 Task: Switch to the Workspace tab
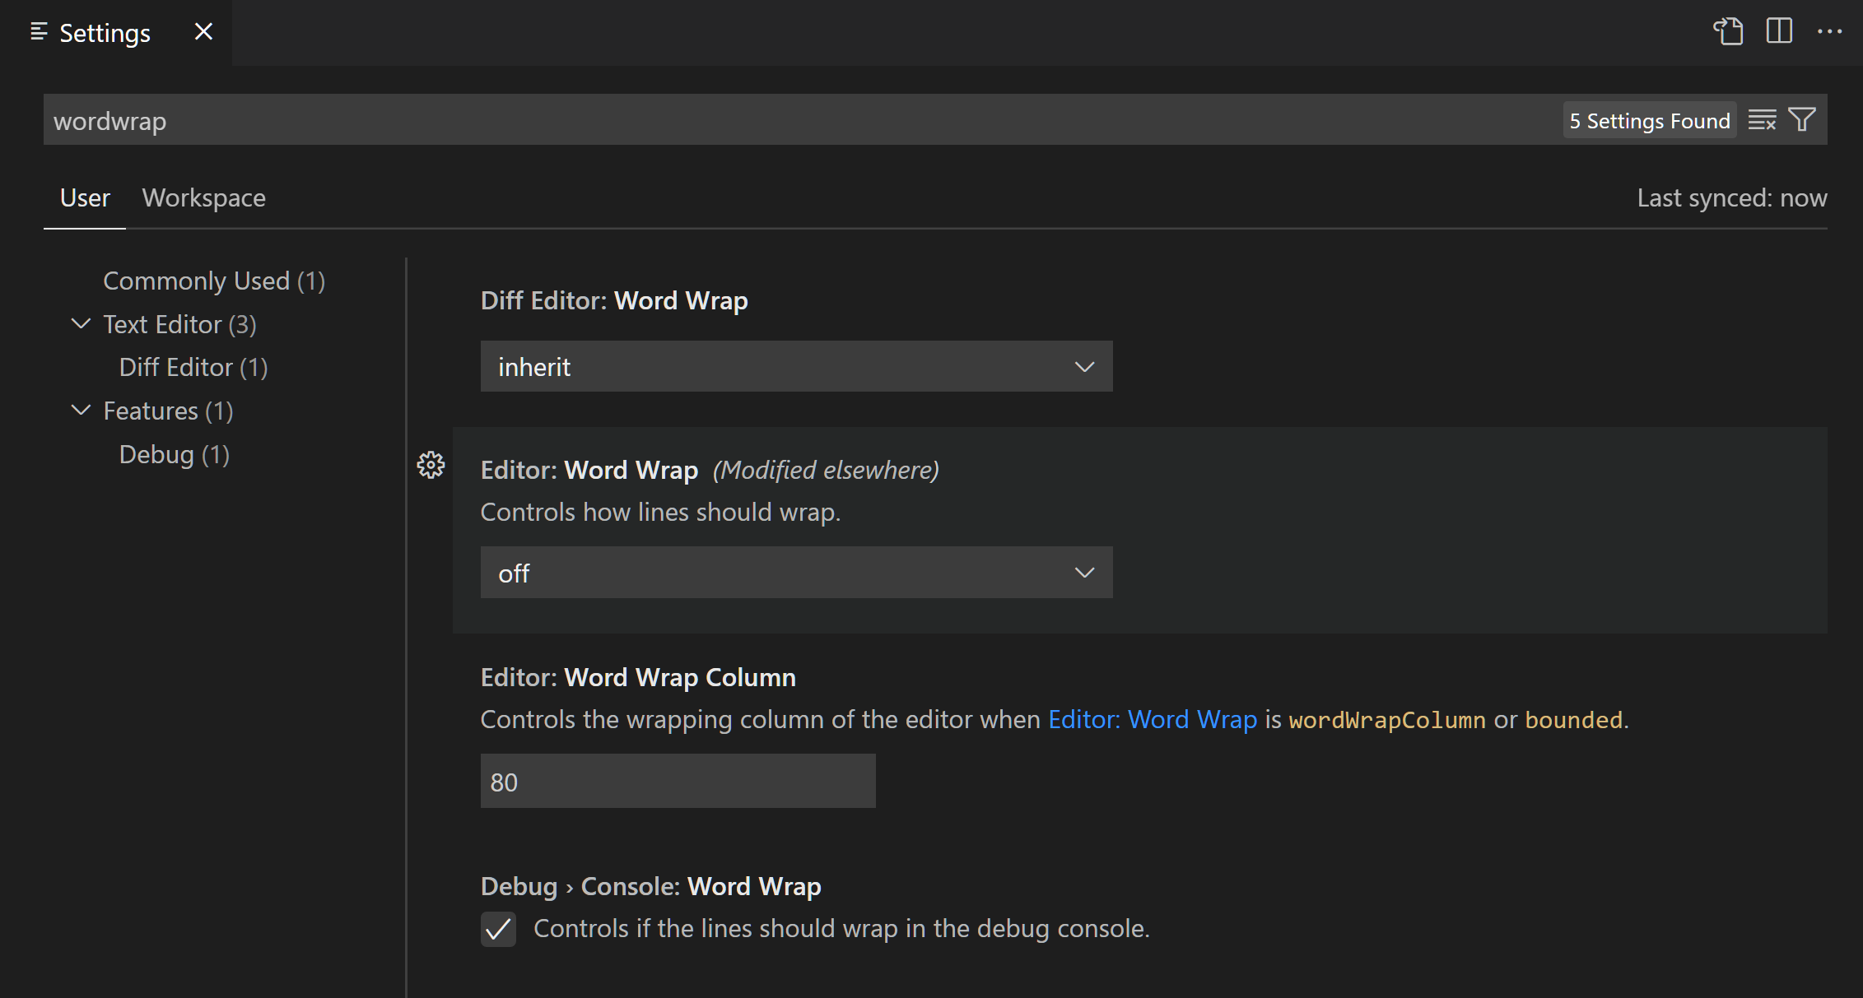[203, 197]
